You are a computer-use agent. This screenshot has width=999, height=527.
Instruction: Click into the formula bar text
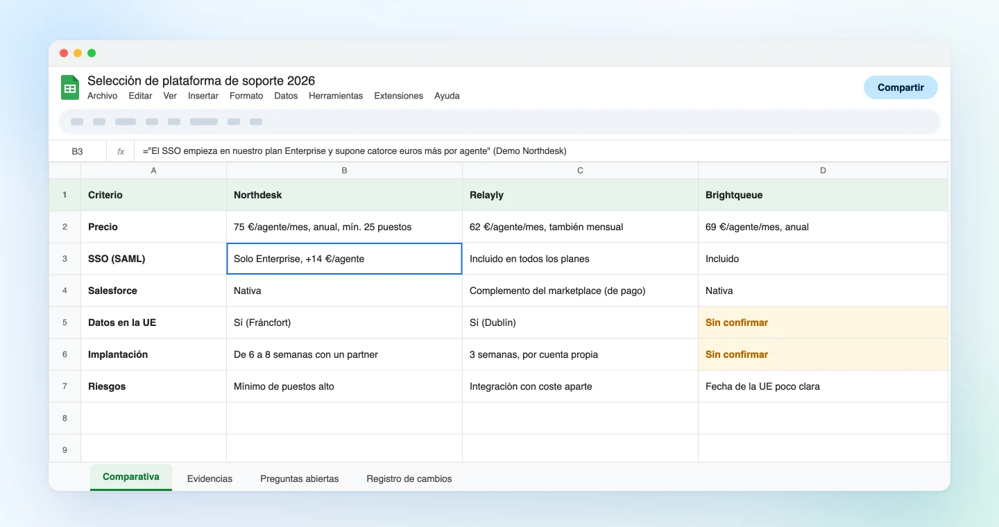pyautogui.click(x=355, y=151)
